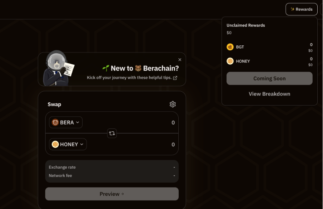Click the swap direction arrows icon
This screenshot has width=323, height=209.
pos(112,133)
